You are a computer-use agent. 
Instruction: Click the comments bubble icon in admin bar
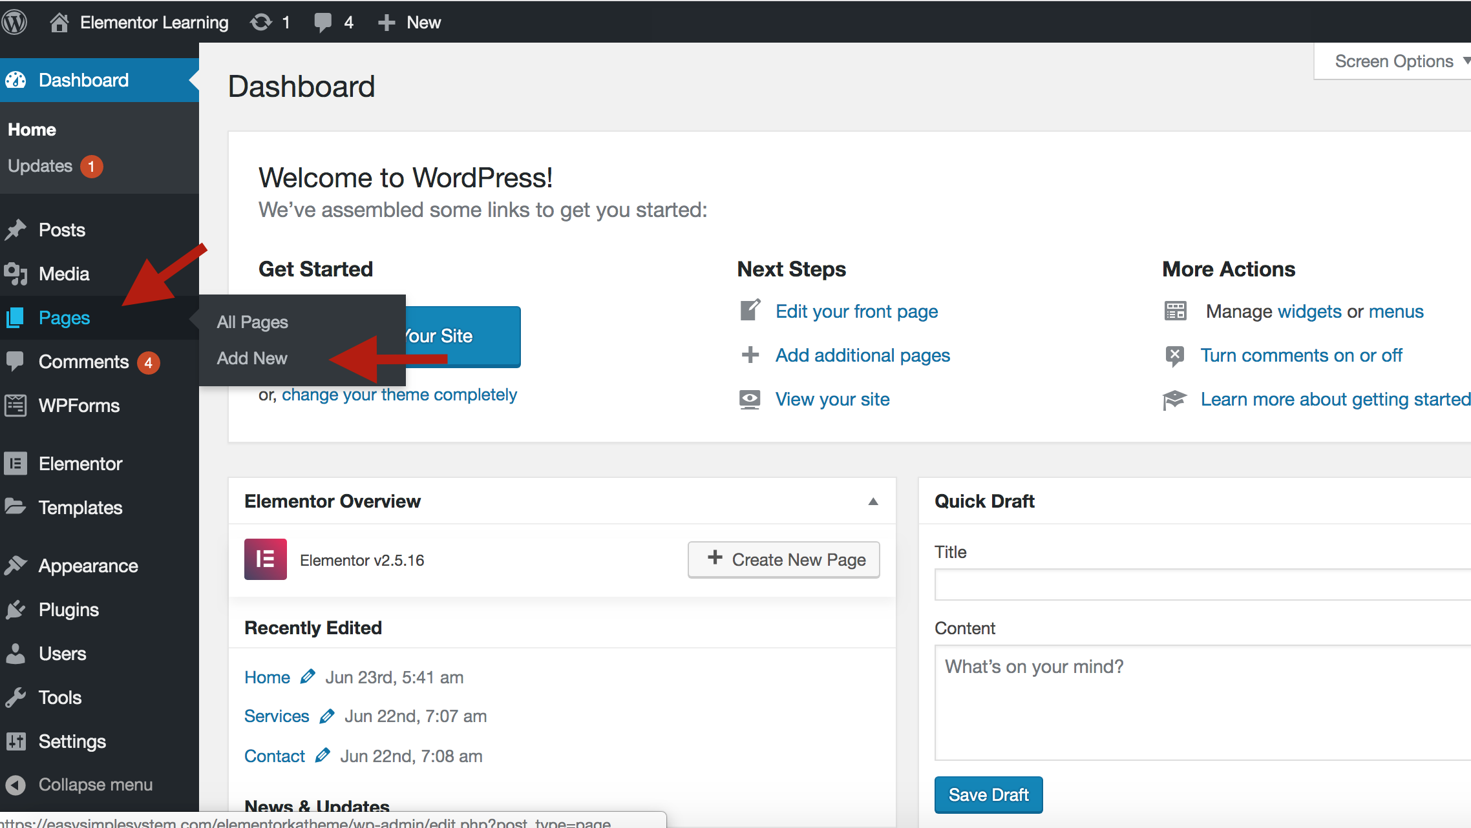click(x=323, y=23)
